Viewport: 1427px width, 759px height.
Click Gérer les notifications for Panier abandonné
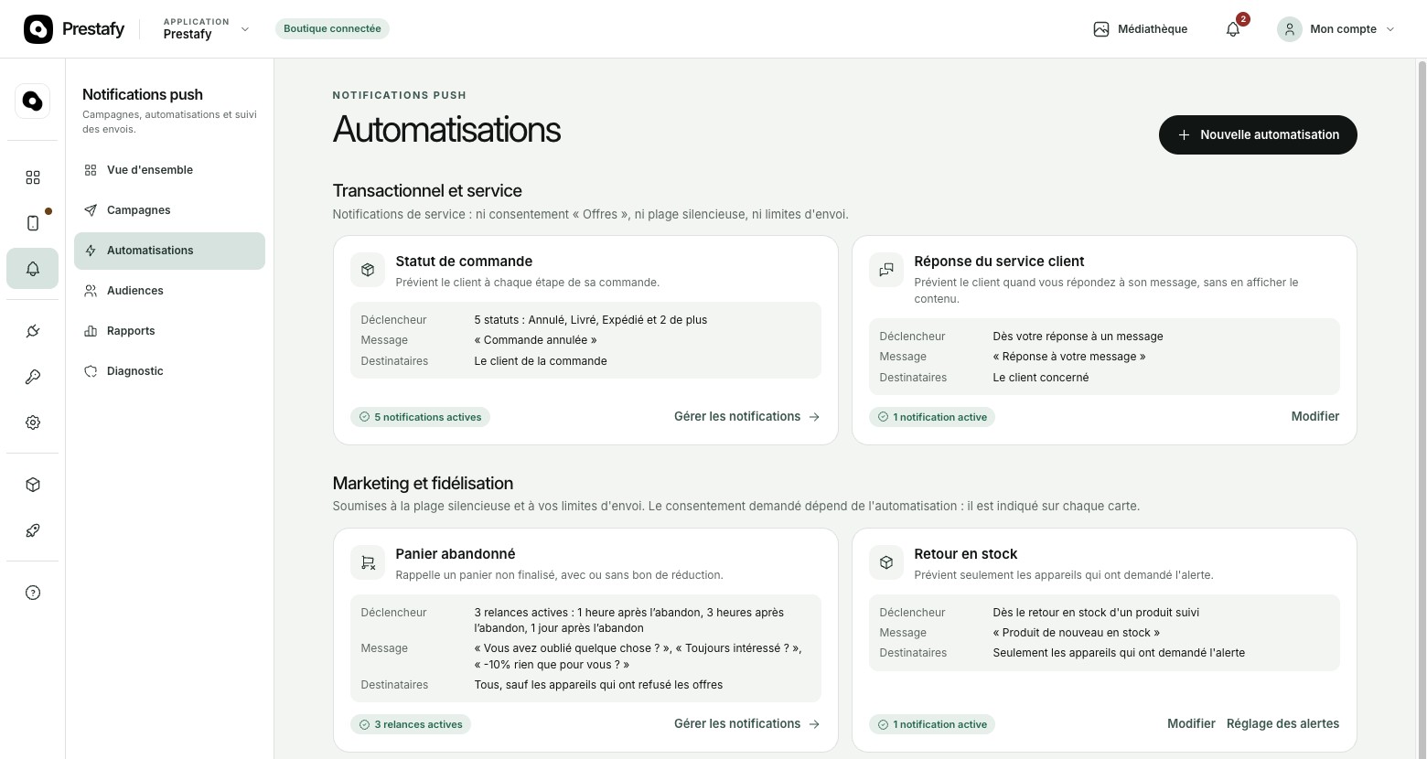pyautogui.click(x=747, y=724)
